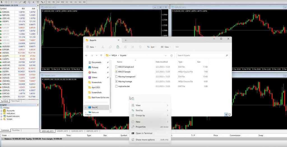This screenshot has width=287, height=147.
Task: Switch Explorer to details view icon
Action: (x=226, y=115)
